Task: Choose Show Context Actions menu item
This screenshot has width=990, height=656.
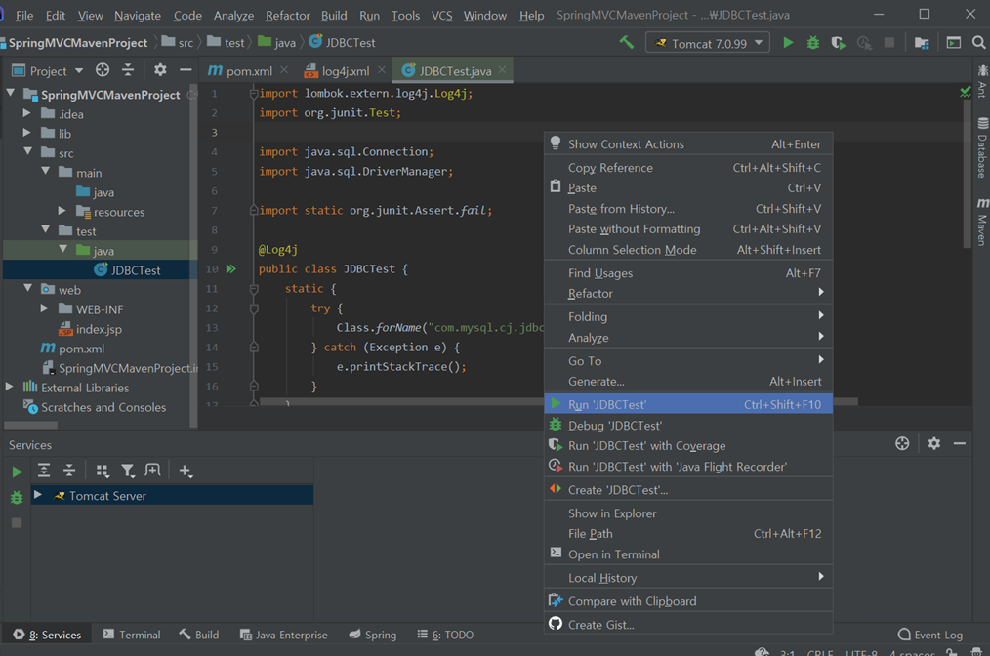Action: 688,143
